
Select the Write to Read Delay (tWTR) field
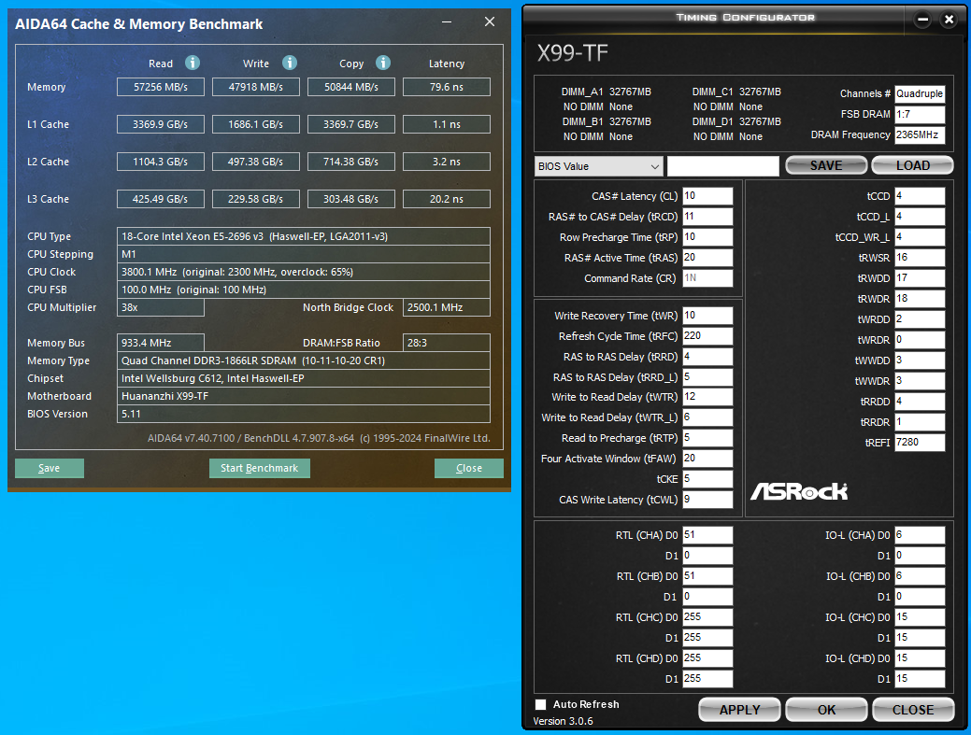point(707,397)
